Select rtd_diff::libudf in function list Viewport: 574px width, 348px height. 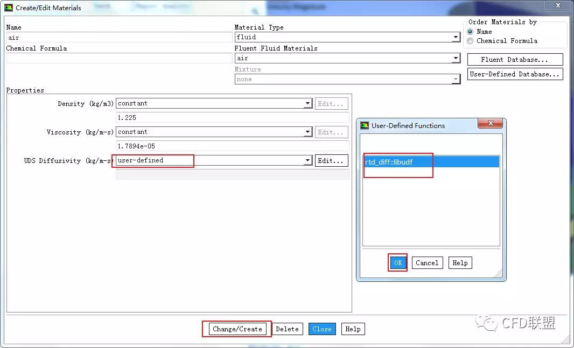[x=389, y=162]
